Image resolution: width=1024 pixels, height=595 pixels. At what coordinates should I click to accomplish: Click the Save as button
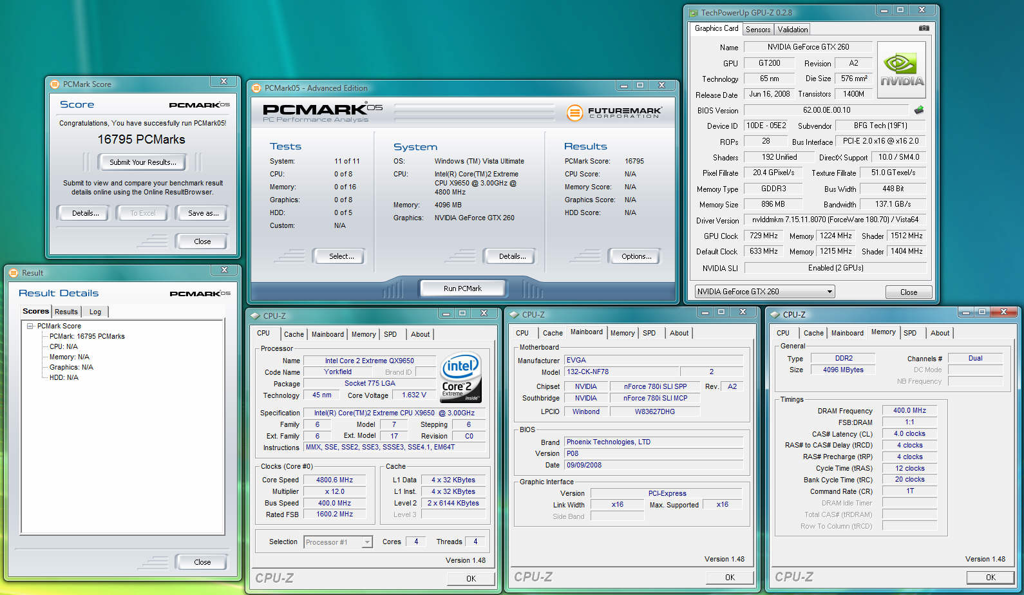tap(204, 213)
